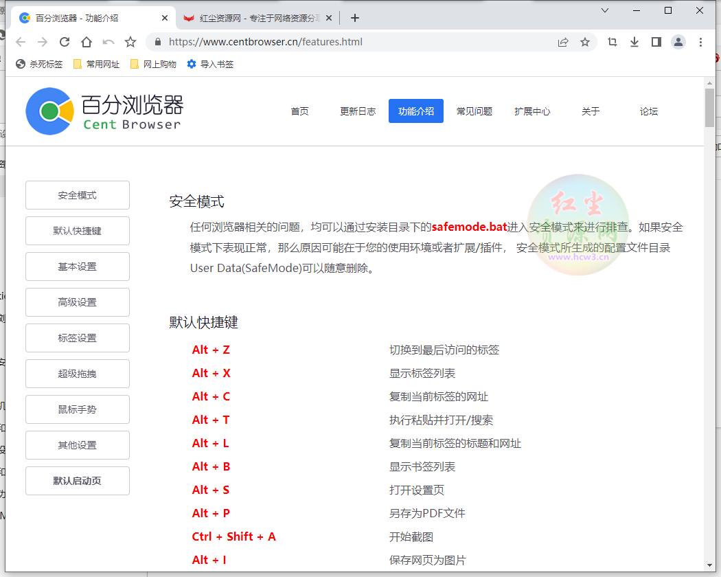Click the 默认快捷键 sidebar button

[x=77, y=231]
